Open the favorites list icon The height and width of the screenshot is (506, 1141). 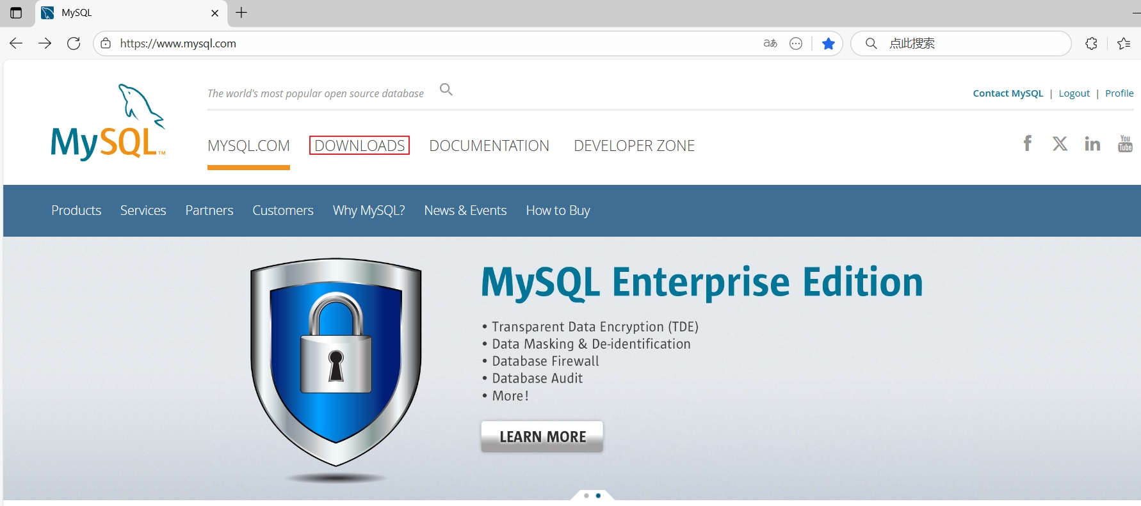point(1124,43)
